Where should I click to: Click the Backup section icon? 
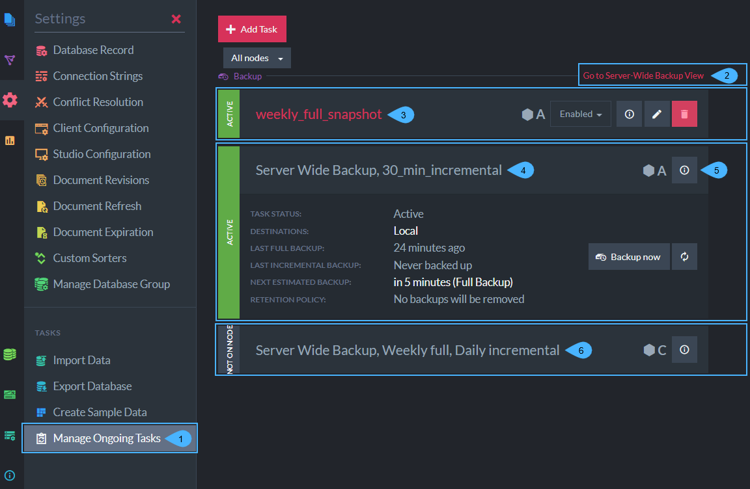(223, 77)
